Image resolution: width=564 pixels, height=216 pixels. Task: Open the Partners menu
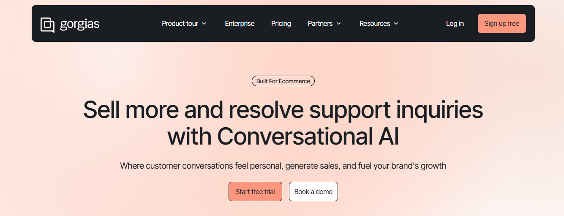click(x=320, y=24)
